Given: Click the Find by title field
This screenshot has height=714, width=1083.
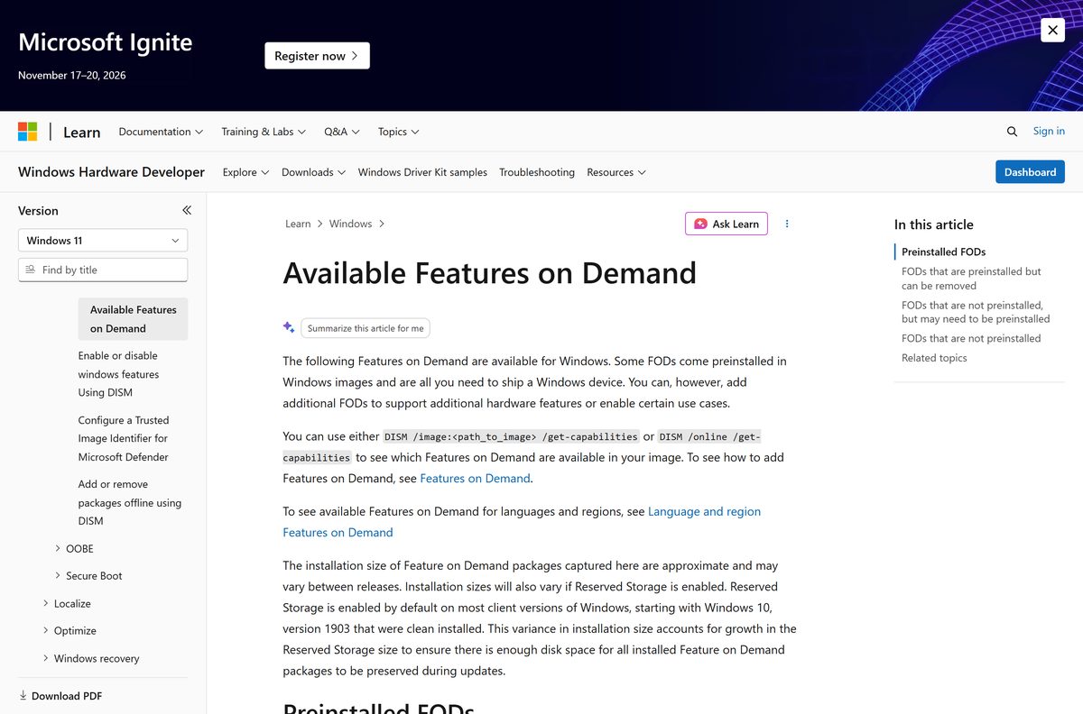Looking at the screenshot, I should (x=103, y=270).
